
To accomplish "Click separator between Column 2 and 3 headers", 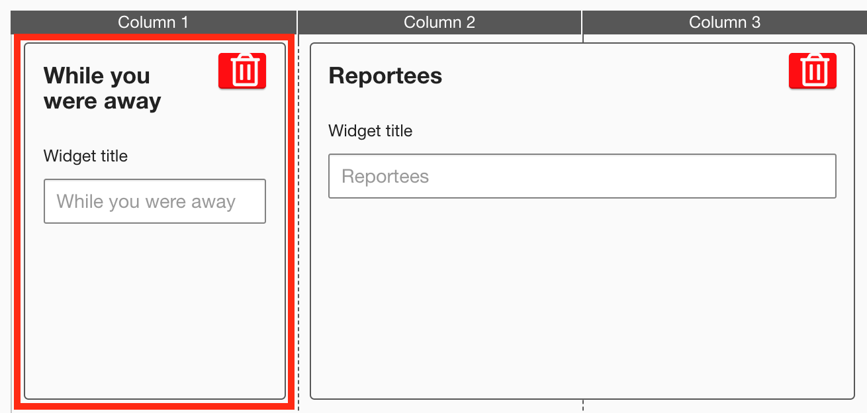I will [582, 23].
